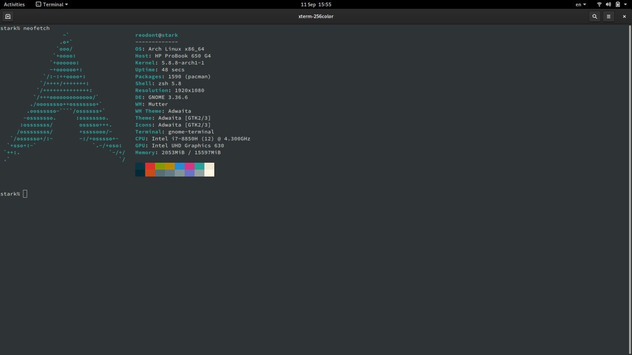Click the 'Shell: zsh 5.8' line

click(x=158, y=83)
